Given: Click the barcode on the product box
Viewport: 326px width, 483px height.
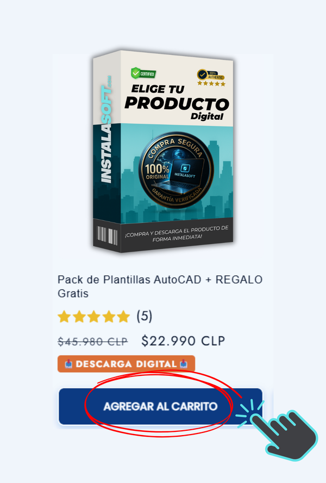Looking at the screenshot, I should click(107, 236).
